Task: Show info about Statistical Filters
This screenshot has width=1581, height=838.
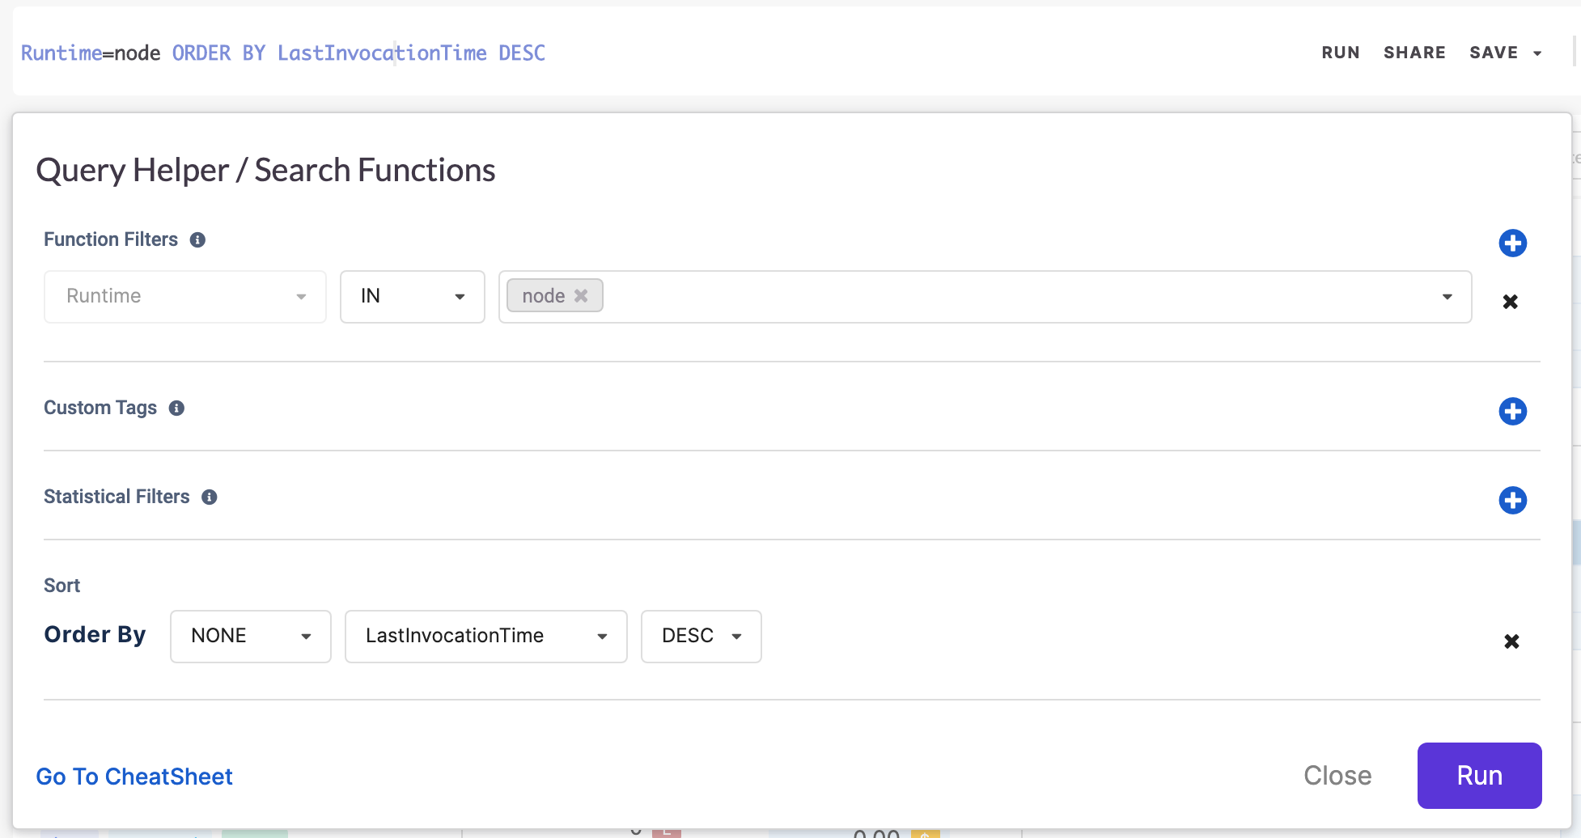Action: point(210,497)
